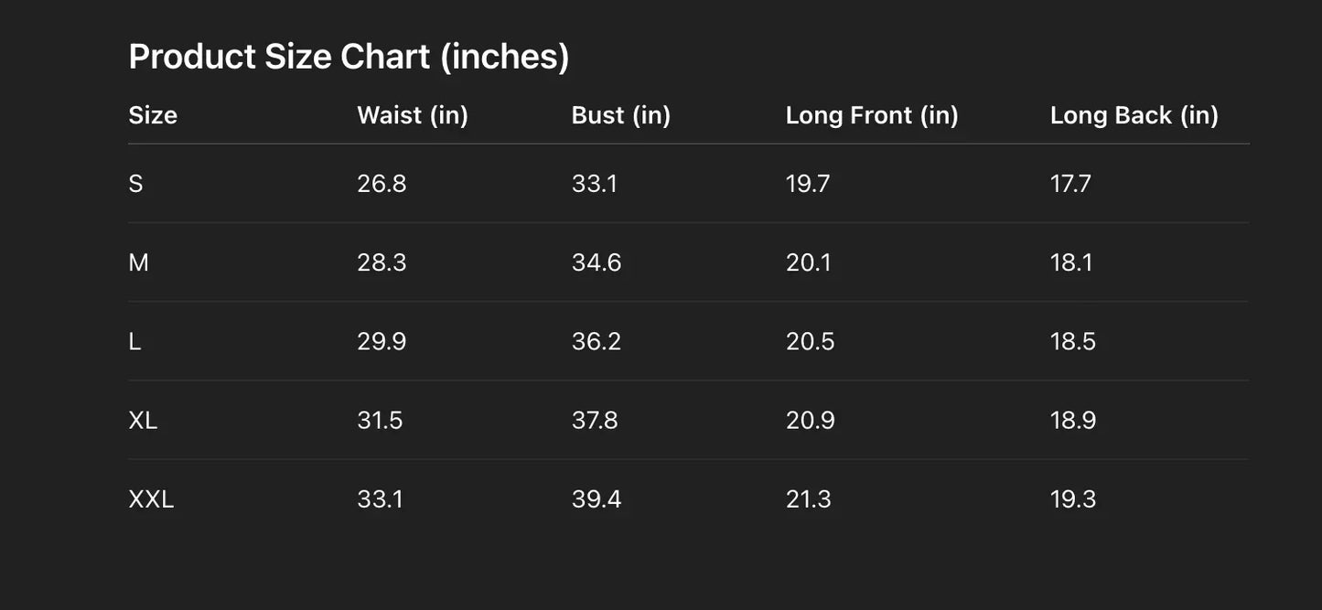Select the XXL size row label
This screenshot has width=1322, height=610.
pos(151,499)
